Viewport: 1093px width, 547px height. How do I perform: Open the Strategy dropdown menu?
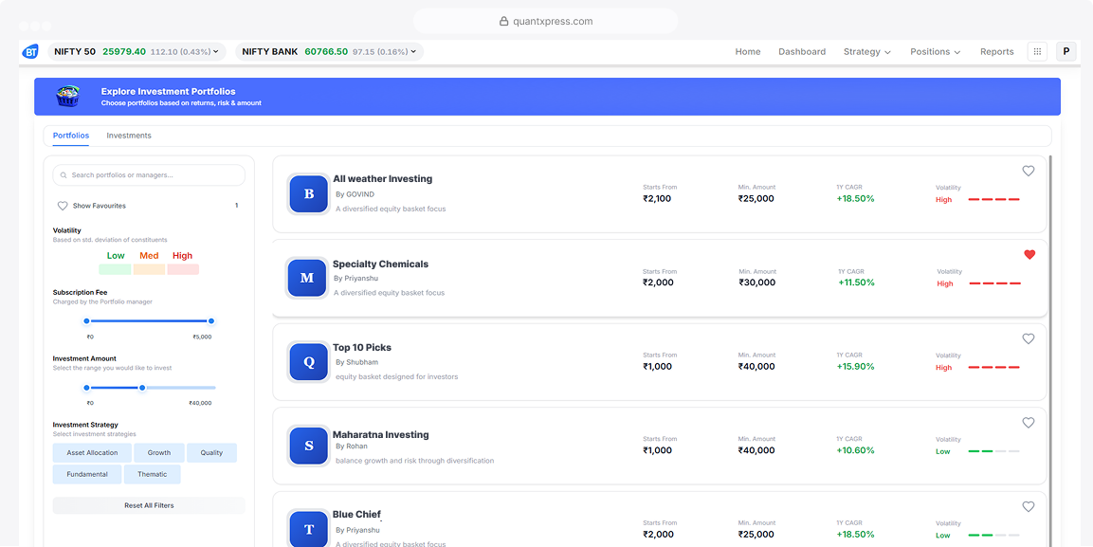[867, 51]
